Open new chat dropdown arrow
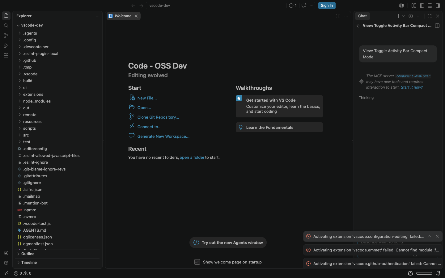445x278 pixels. click(x=404, y=16)
